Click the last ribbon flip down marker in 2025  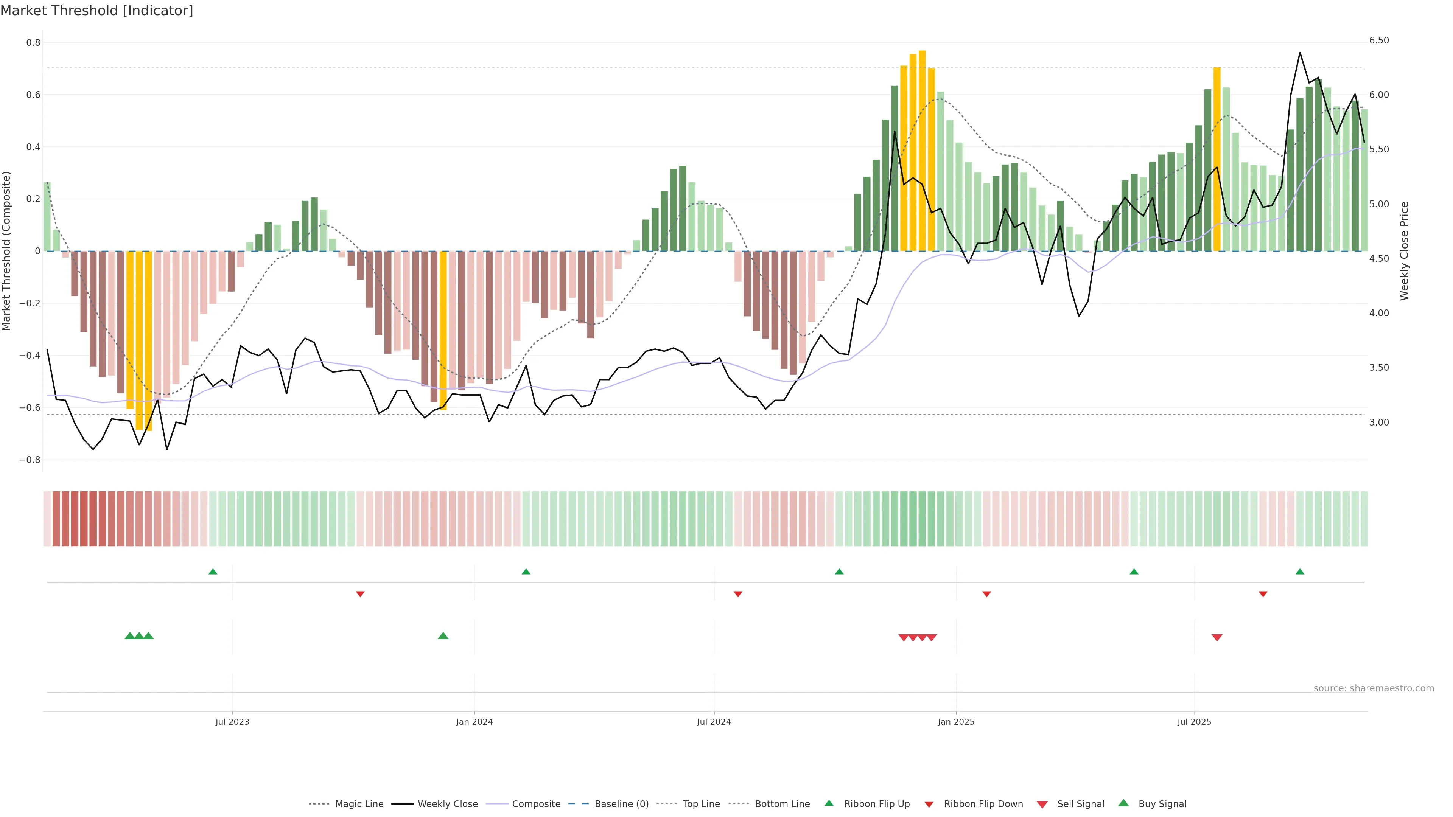point(1263,594)
